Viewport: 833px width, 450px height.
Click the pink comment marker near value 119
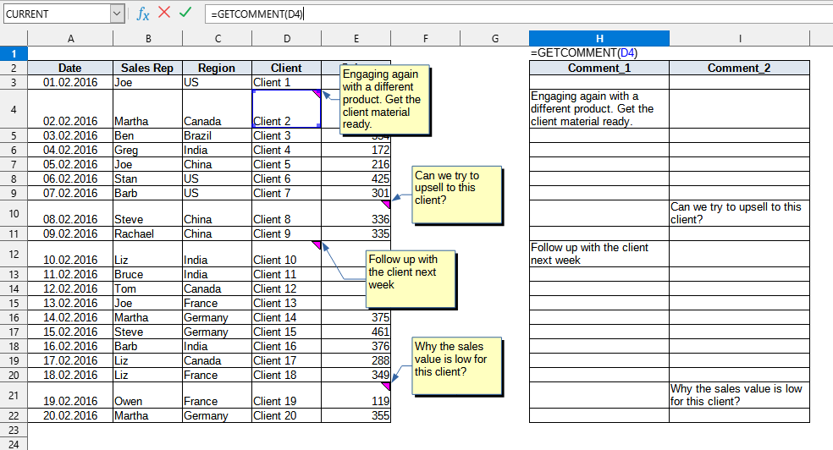[386, 386]
